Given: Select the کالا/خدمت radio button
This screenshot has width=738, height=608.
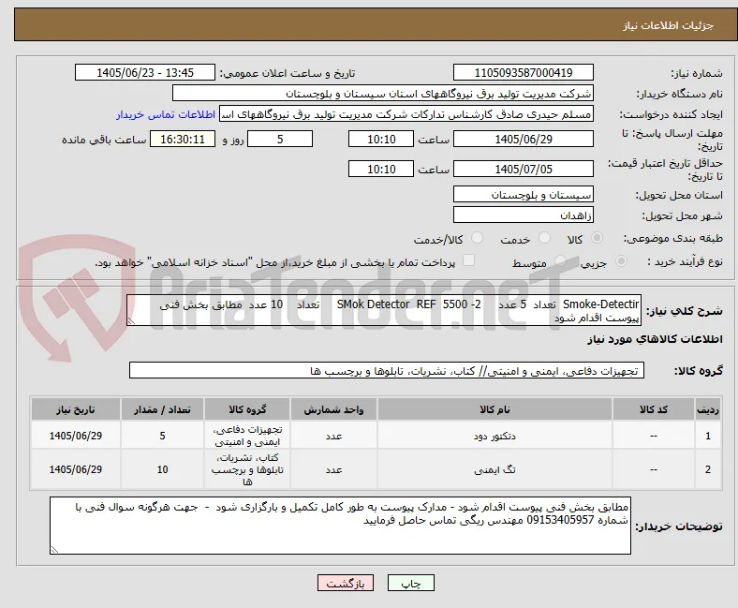Looking at the screenshot, I should (x=478, y=238).
